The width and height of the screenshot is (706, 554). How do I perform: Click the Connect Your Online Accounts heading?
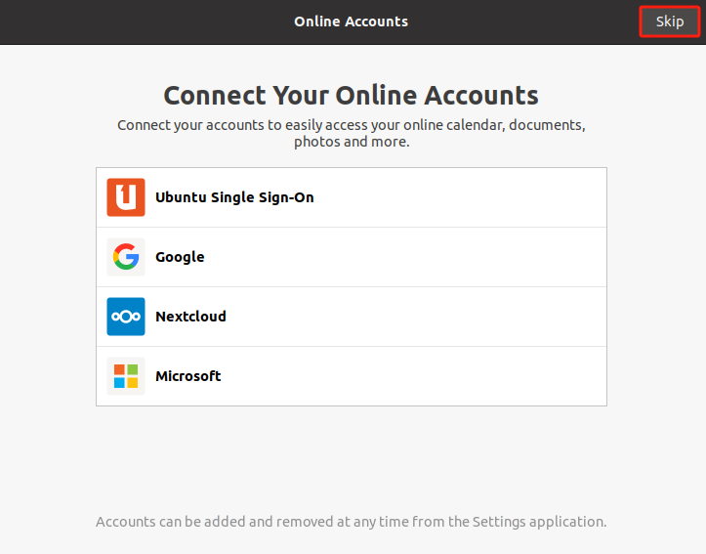click(352, 95)
